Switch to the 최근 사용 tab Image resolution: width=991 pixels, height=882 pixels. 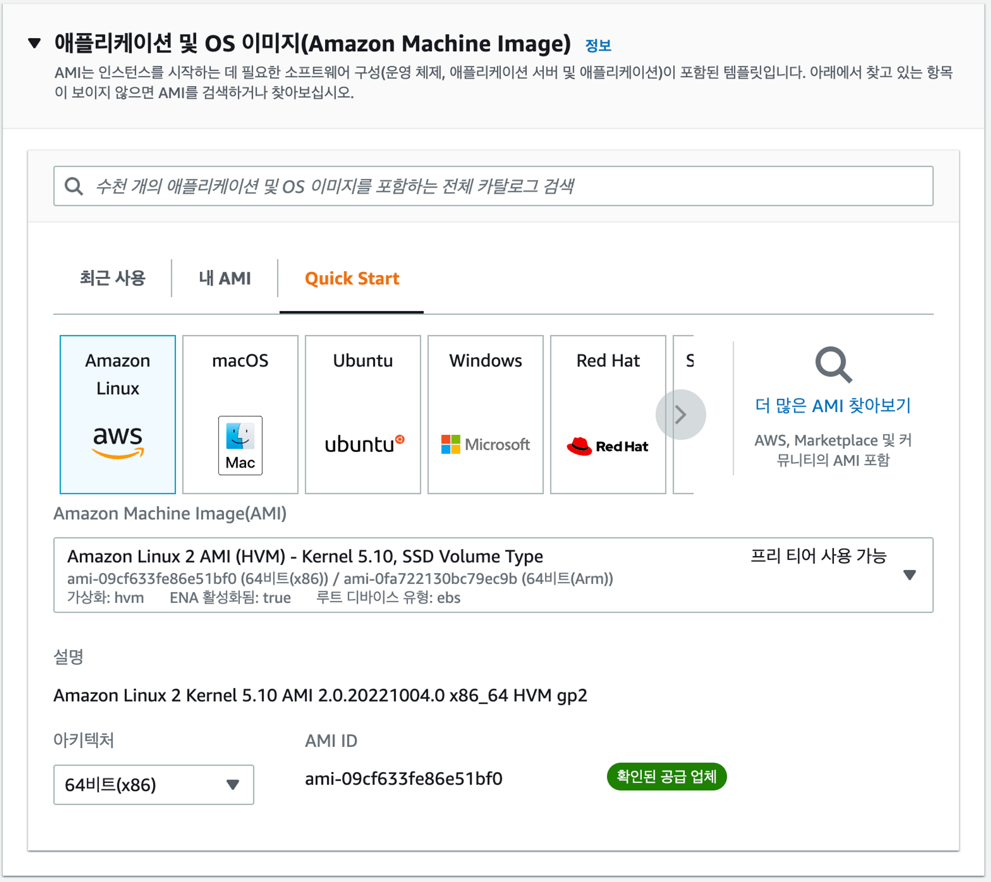112,278
